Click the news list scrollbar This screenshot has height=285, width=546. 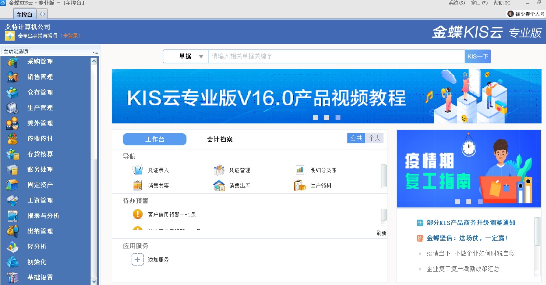537,231
